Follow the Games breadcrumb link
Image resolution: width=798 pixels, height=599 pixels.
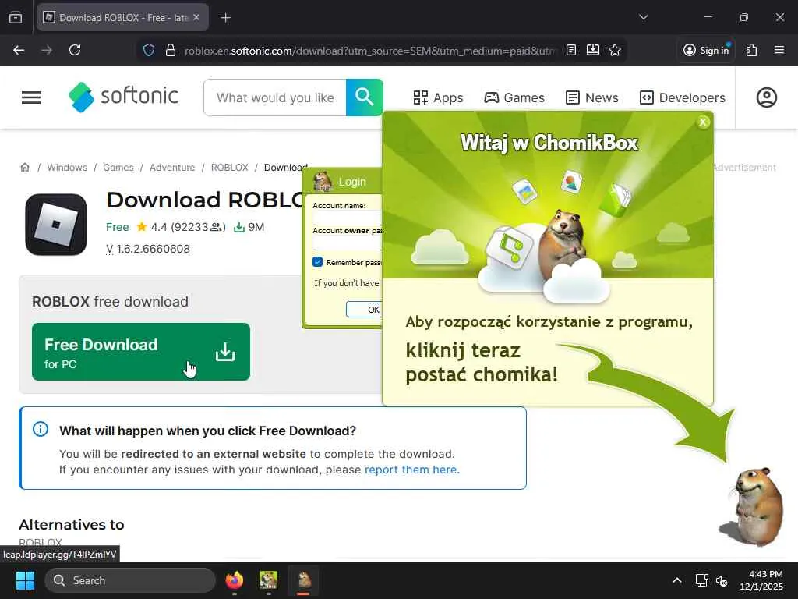[118, 168]
